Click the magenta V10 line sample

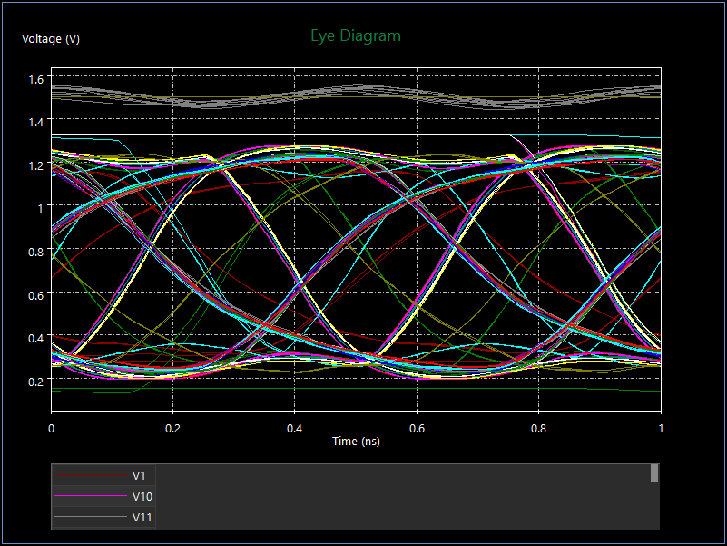(91, 496)
